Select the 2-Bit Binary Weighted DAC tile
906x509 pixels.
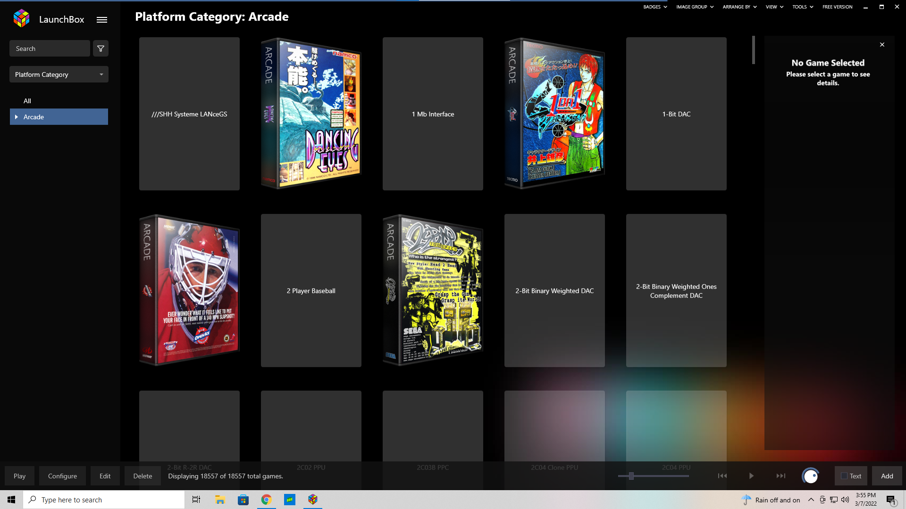(554, 290)
